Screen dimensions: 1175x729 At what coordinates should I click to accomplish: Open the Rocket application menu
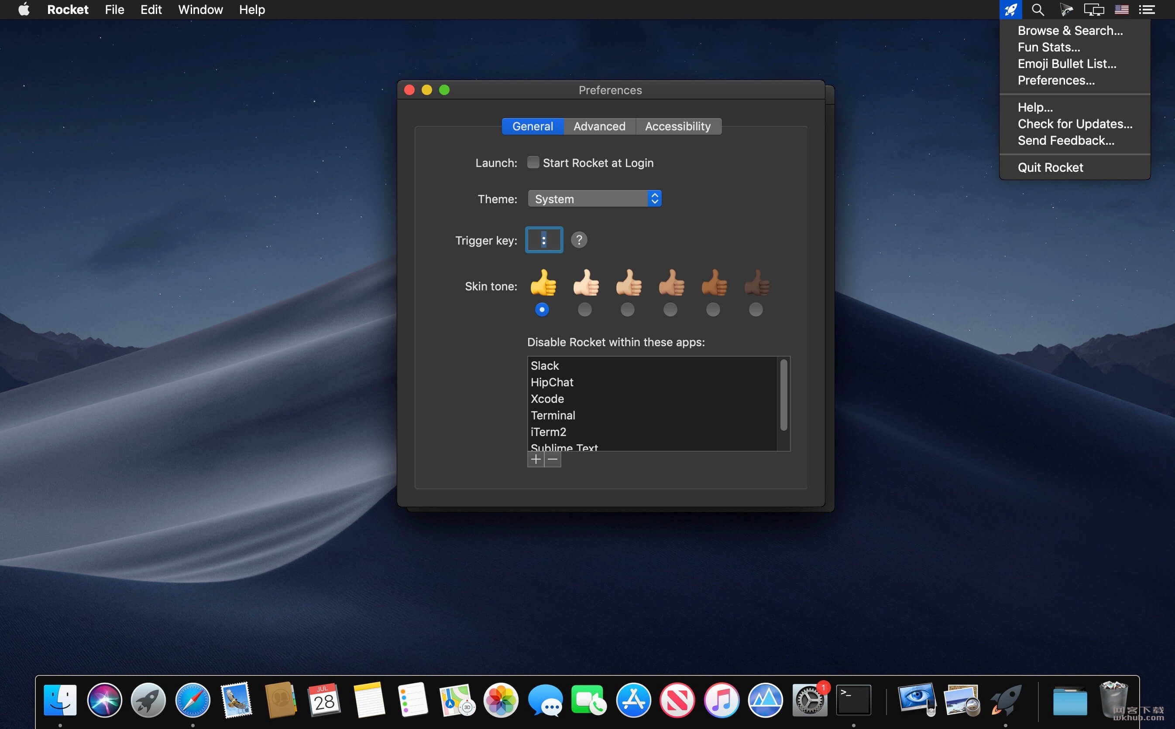pyautogui.click(x=68, y=10)
